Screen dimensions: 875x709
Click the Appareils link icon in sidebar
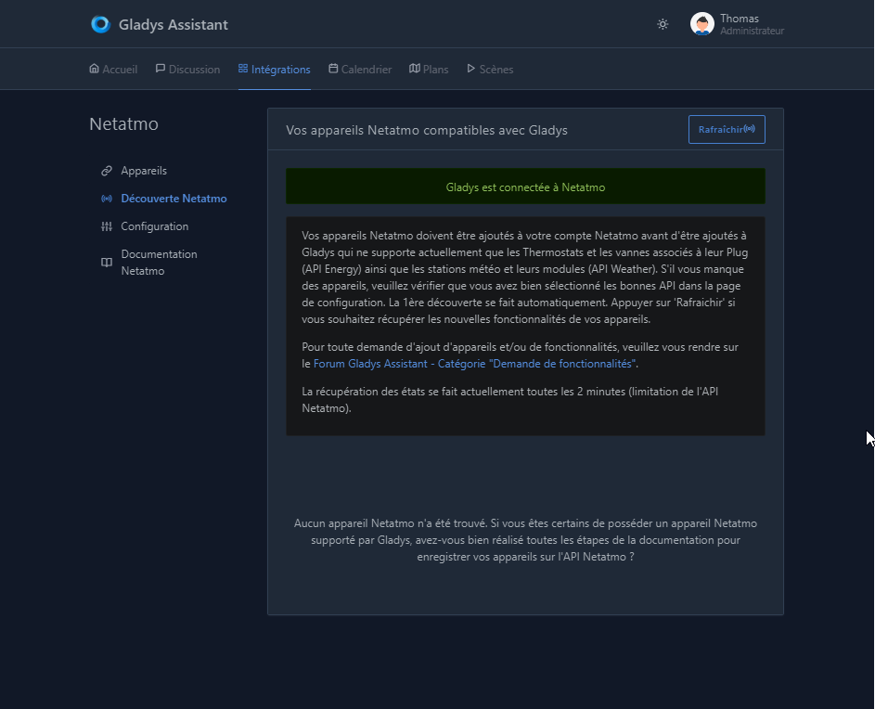pyautogui.click(x=106, y=171)
